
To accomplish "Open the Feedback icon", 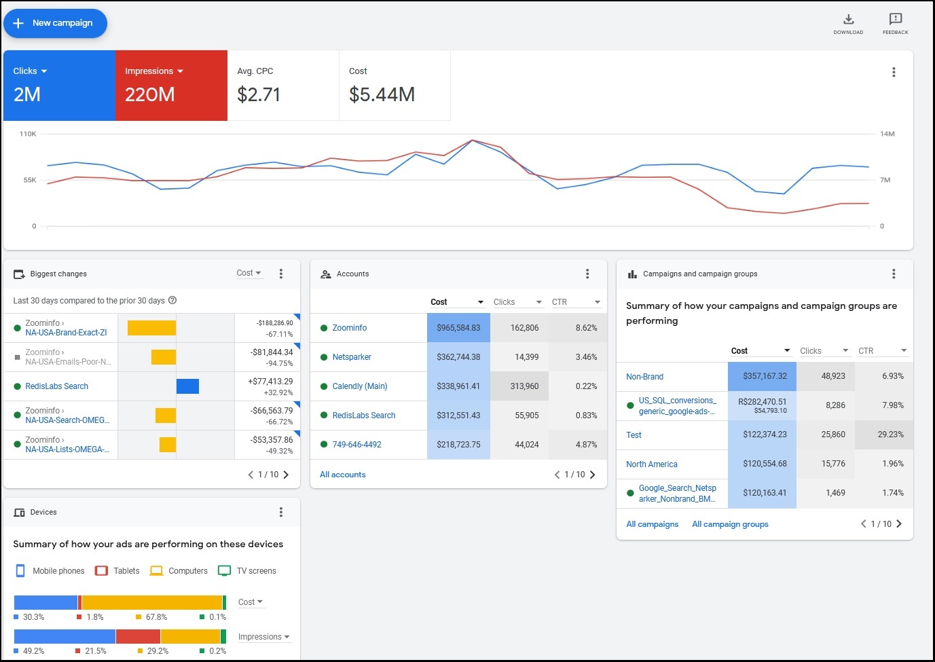I will click(x=895, y=20).
